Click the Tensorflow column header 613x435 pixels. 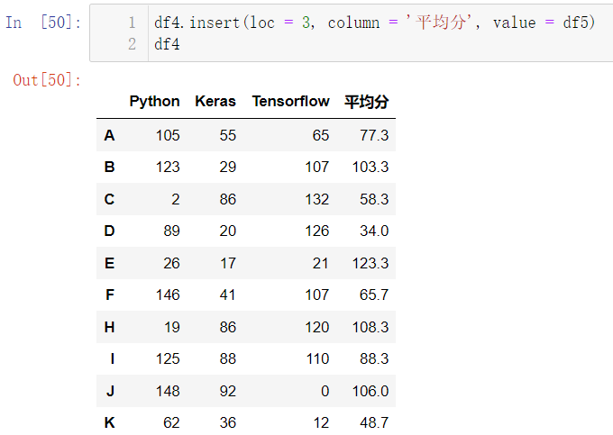pyautogui.click(x=290, y=101)
